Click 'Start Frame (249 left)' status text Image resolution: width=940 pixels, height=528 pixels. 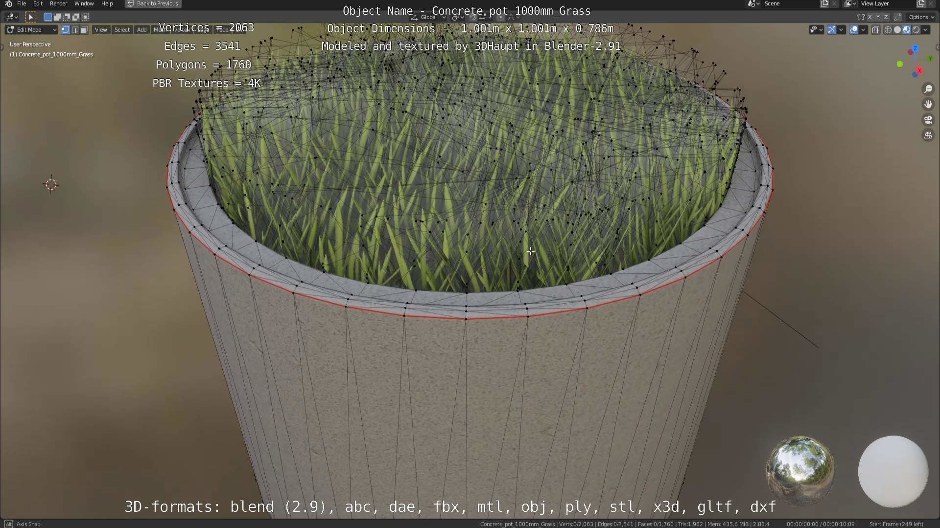pyautogui.click(x=896, y=524)
